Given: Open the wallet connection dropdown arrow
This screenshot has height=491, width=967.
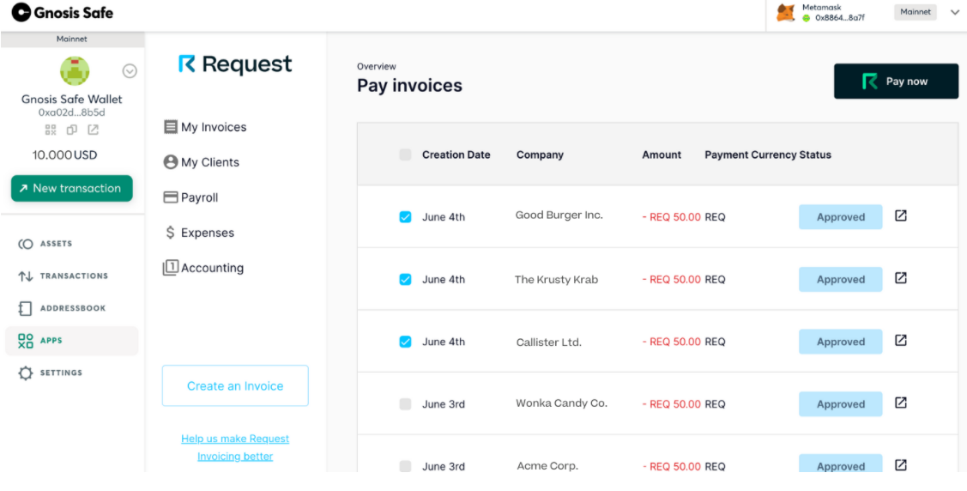Looking at the screenshot, I should coord(954,12).
